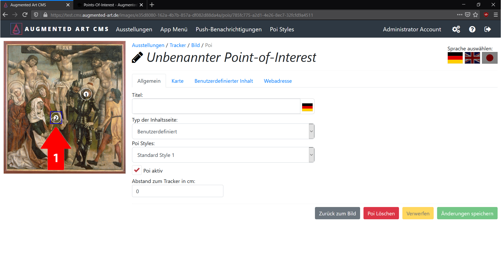The height and width of the screenshot is (272, 501).
Task: Click the Pocket save icon
Action: click(x=468, y=15)
